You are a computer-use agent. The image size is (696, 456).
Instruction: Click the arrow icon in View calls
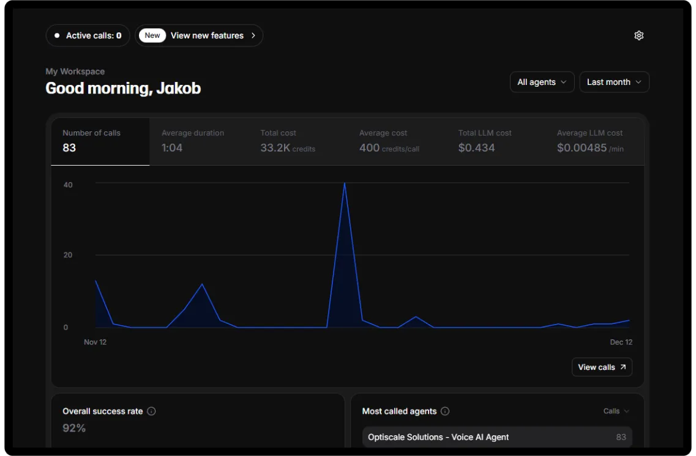pyautogui.click(x=623, y=367)
